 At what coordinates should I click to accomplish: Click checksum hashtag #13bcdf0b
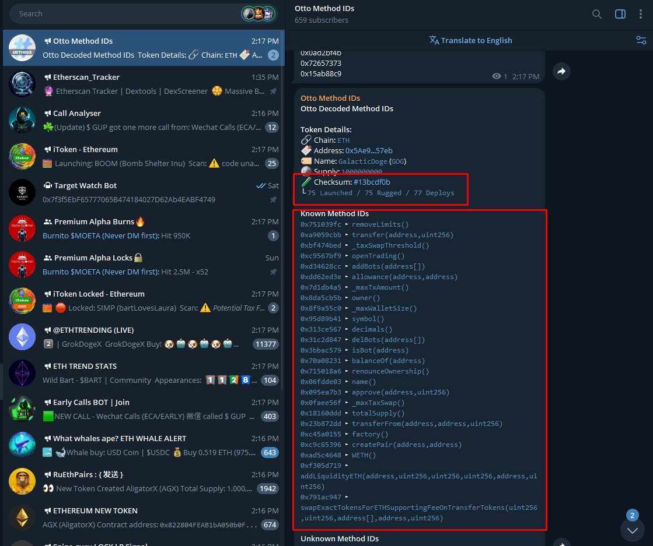372,182
